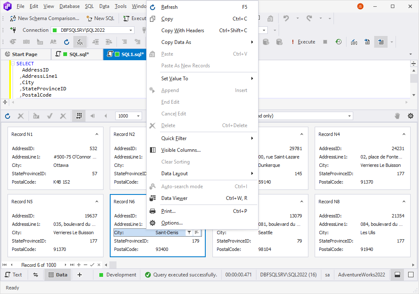The width and height of the screenshot is (419, 294).
Task: Click the dbForge Studio application logo
Action: (7, 6)
